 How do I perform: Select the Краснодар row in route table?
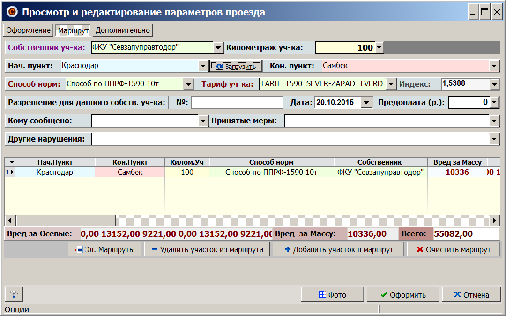click(x=55, y=172)
